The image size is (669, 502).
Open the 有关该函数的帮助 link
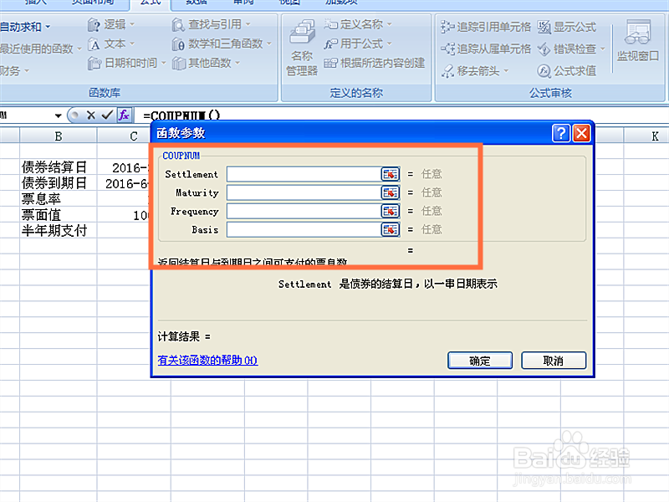(x=207, y=361)
